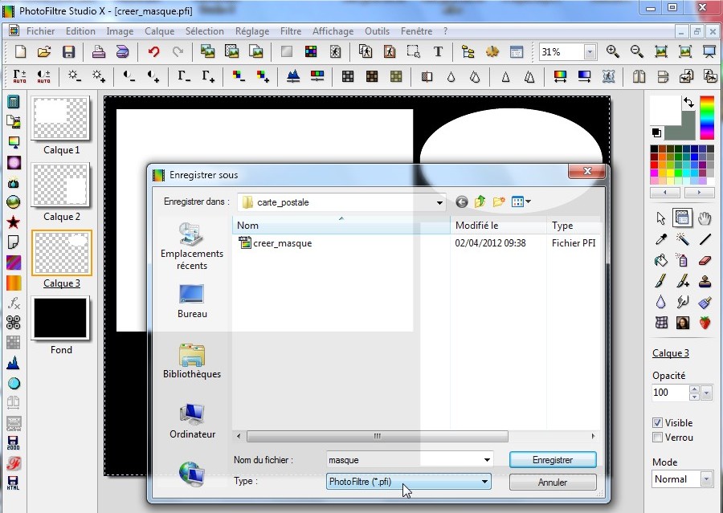Increase Opacité with stepper up arrow
723x513 pixels.
coord(694,389)
